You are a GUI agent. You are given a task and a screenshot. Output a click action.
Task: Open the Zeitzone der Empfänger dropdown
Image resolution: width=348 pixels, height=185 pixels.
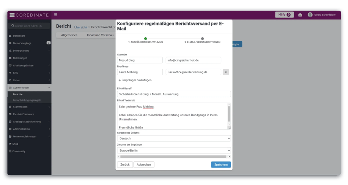click(174, 150)
